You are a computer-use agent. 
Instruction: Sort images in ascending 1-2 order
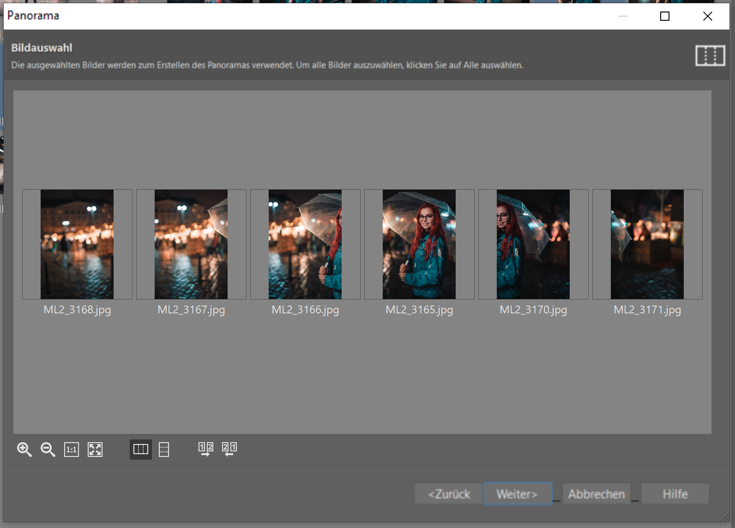[206, 449]
